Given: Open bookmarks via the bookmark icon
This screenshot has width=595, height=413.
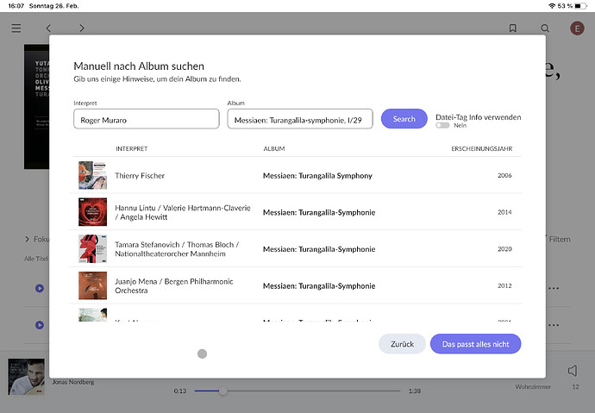Looking at the screenshot, I should pos(512,28).
